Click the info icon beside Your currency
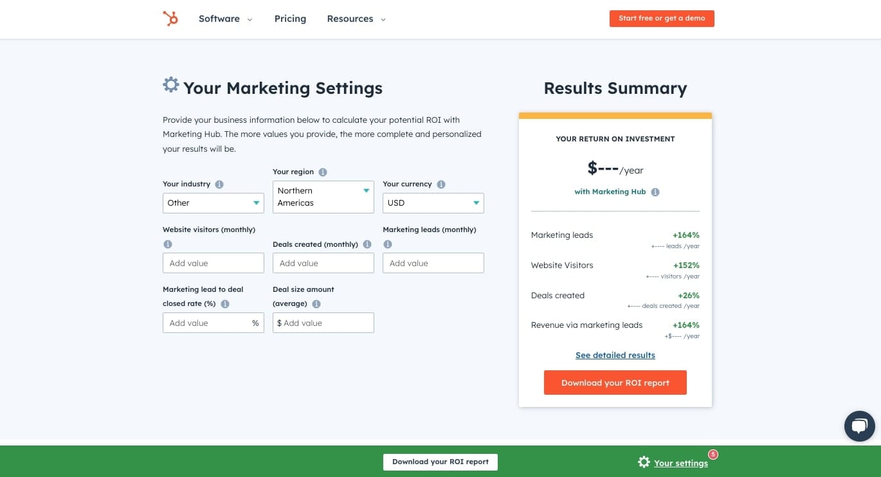The height and width of the screenshot is (477, 881). (441, 184)
